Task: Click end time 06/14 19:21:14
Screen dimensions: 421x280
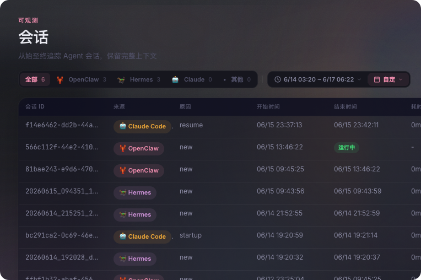Action: 356,235
